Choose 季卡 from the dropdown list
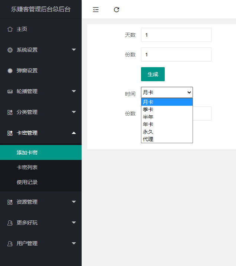This screenshot has height=266, width=236. (167, 109)
